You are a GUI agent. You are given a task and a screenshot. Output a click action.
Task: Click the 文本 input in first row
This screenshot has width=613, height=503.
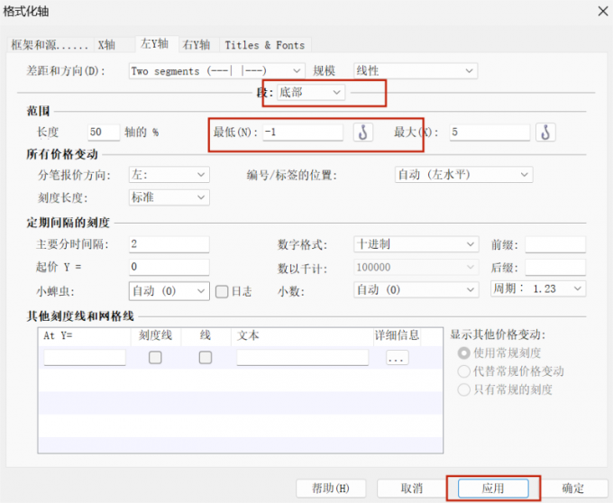pos(302,358)
